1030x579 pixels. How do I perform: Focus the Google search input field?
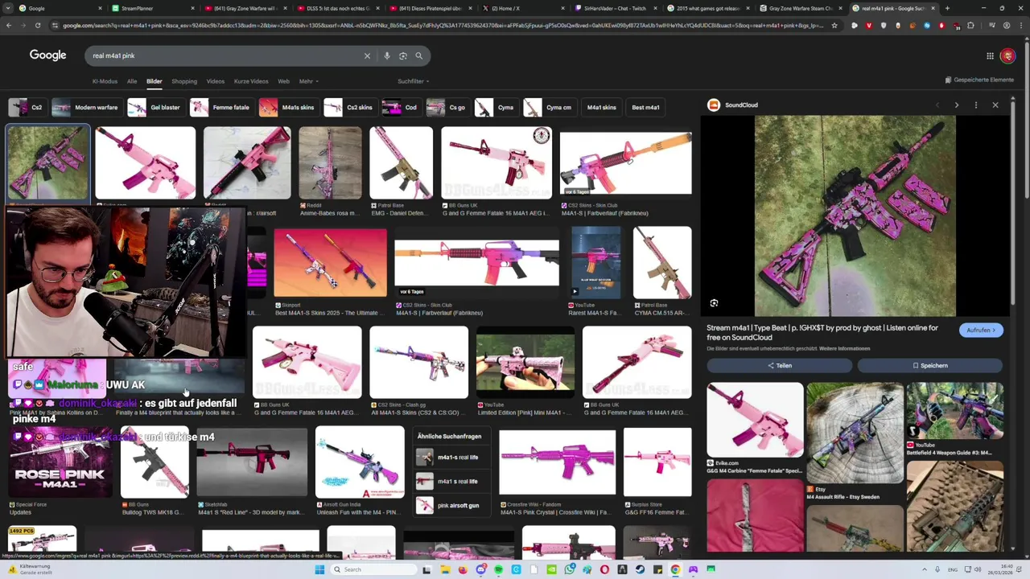click(x=225, y=55)
